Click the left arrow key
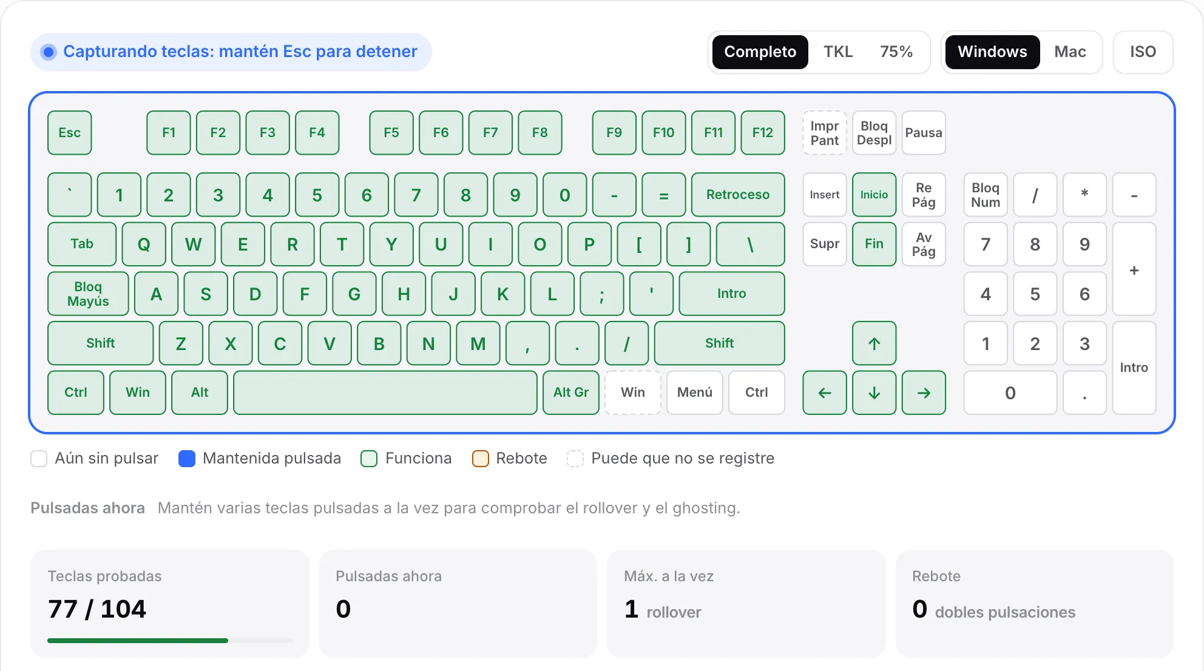Screen dimensions: 1204x671 coord(824,393)
